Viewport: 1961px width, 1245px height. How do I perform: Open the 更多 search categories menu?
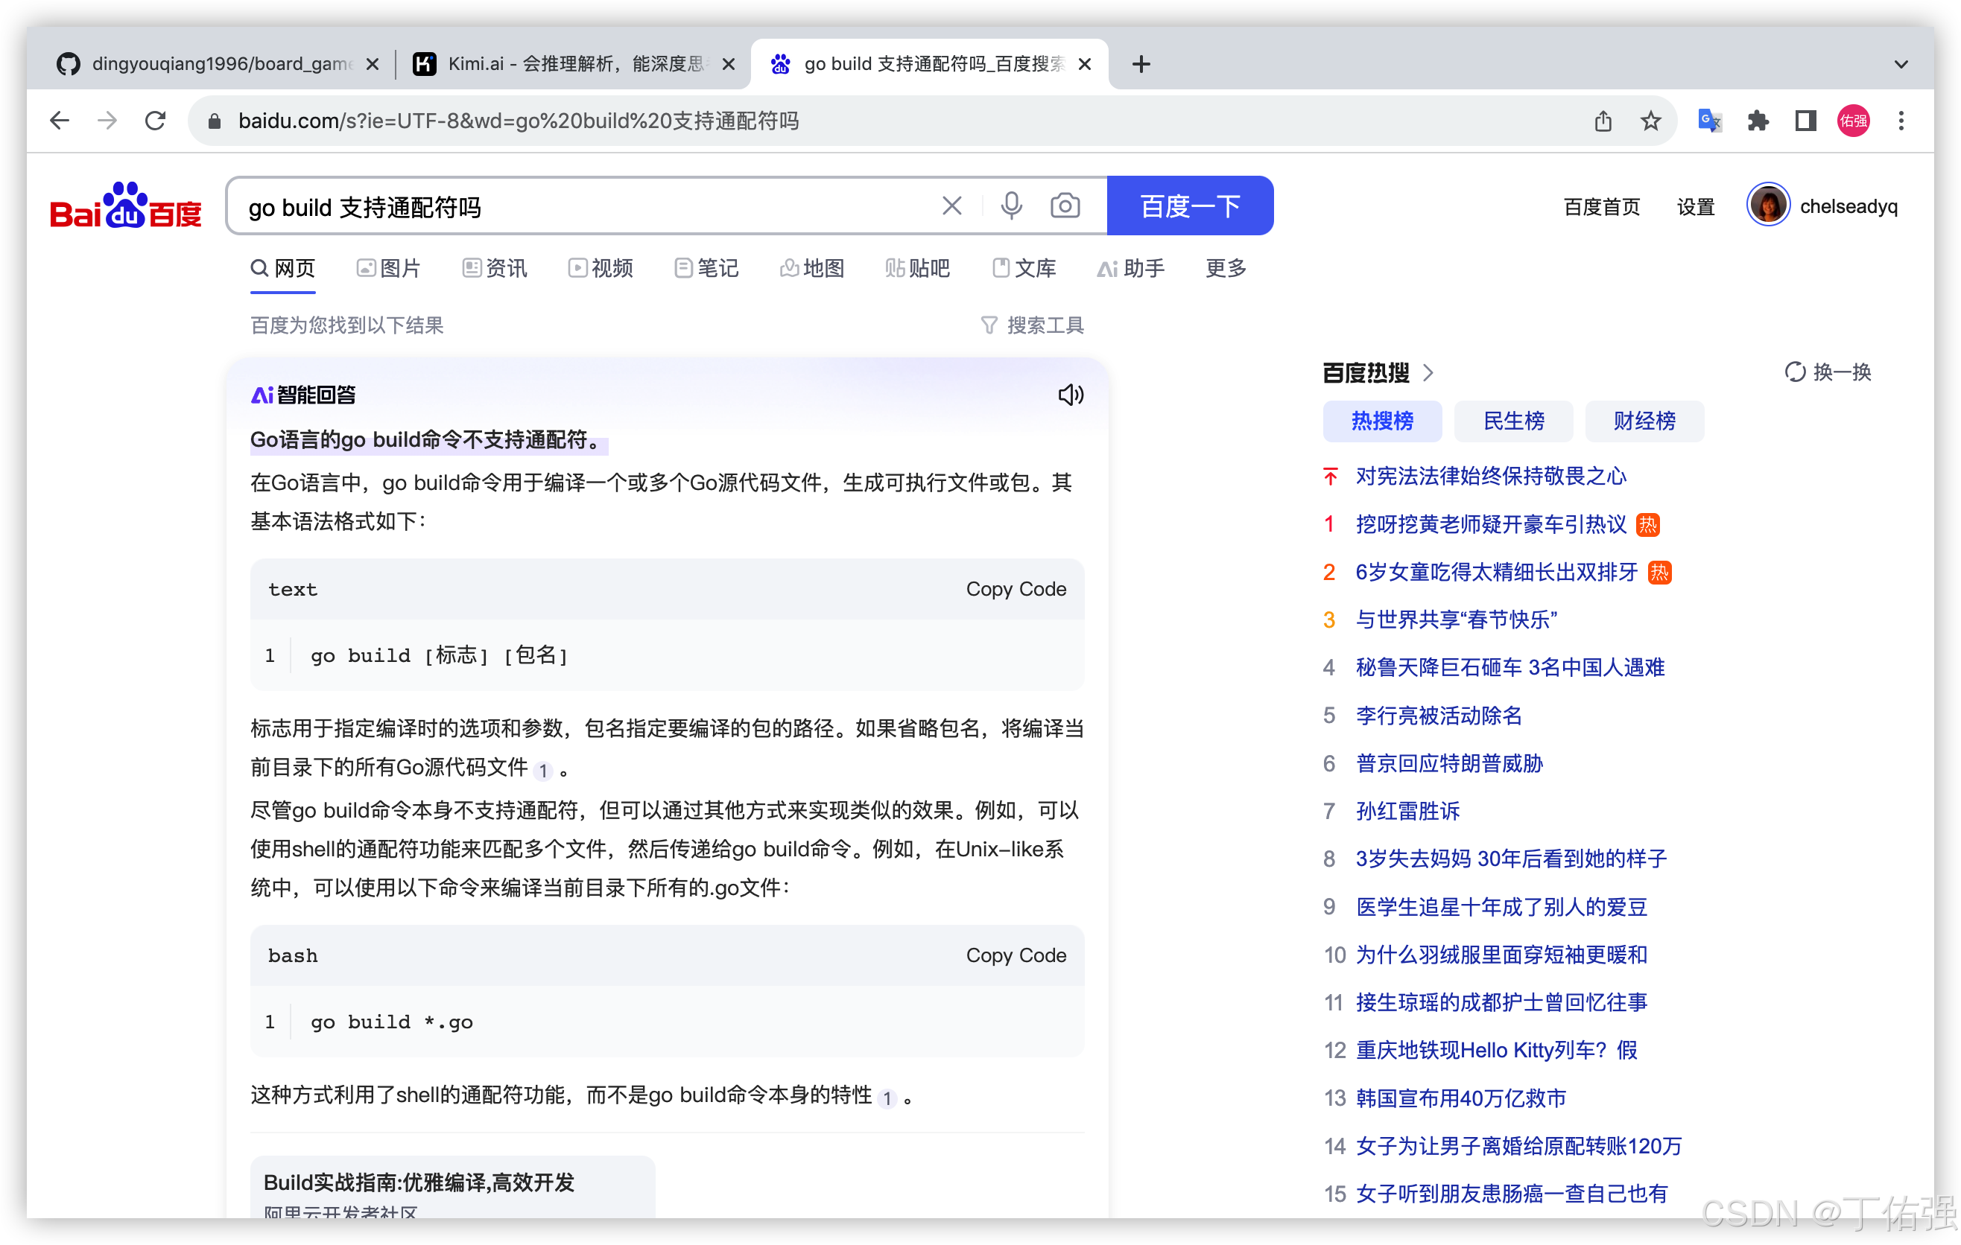tap(1226, 269)
